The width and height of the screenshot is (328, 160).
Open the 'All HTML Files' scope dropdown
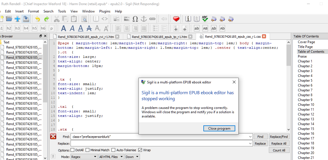pyautogui.click(x=111, y=157)
